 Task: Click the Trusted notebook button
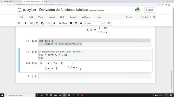coord(129,17)
